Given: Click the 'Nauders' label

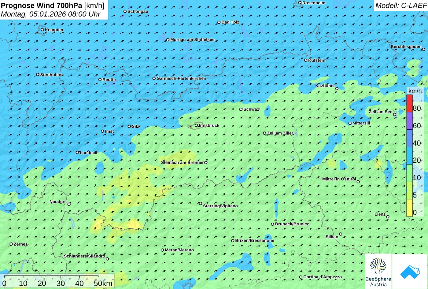Looking at the screenshot, I should click(58, 202).
